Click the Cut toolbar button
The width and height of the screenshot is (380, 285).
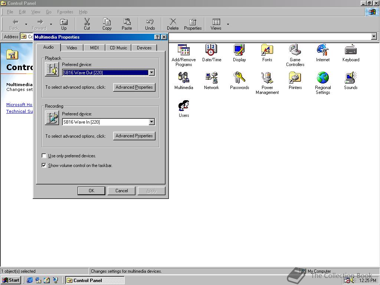click(x=87, y=24)
